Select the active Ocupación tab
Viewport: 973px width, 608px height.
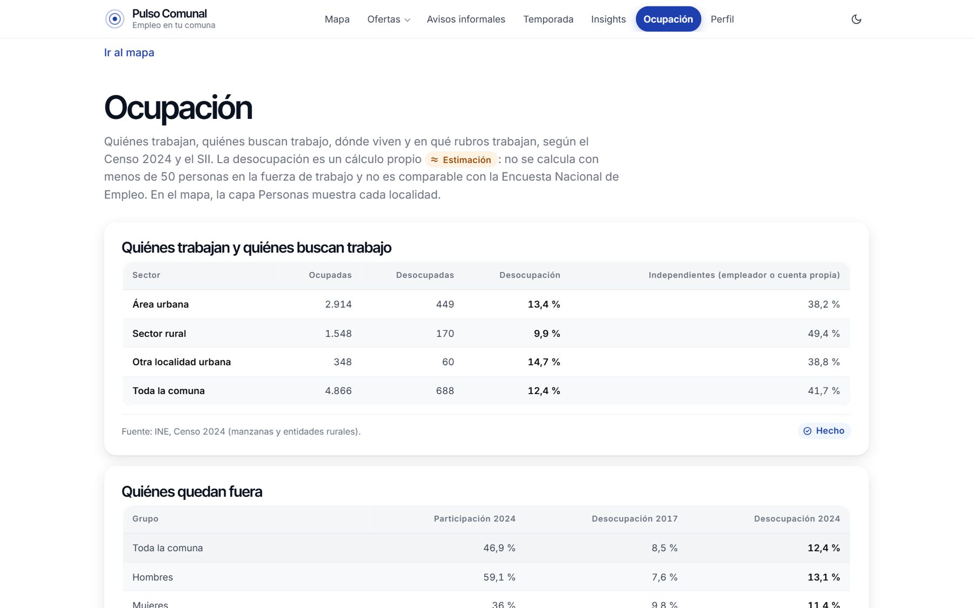[668, 19]
